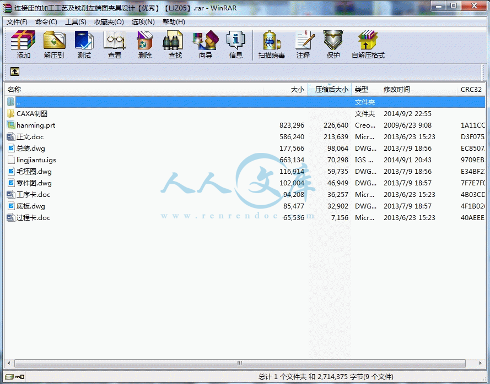This screenshot has width=490, height=384.
Task: Click the CRC value 40AEEE
Action: 472,217
